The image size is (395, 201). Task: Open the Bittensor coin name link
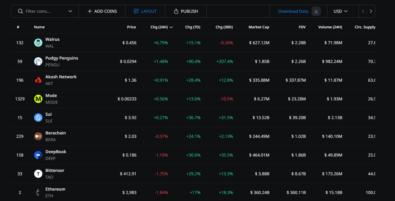click(x=55, y=170)
